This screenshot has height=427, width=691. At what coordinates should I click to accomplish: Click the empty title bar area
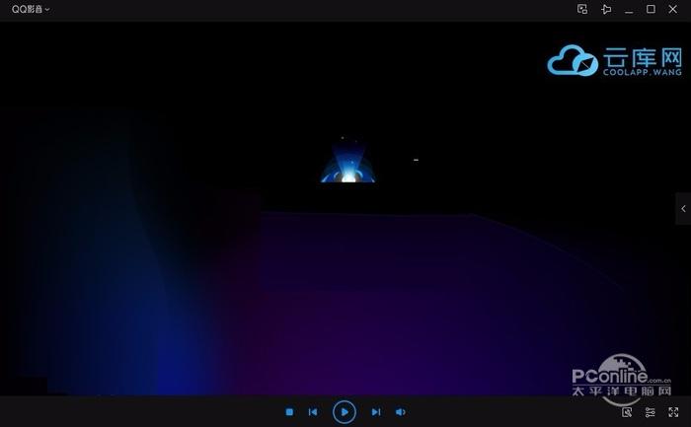coord(308,9)
